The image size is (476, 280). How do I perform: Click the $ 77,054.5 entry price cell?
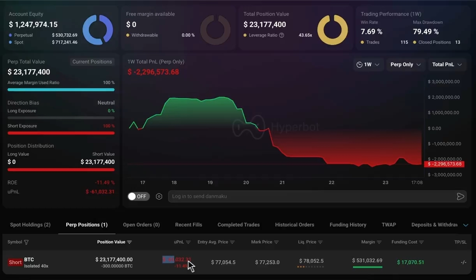pos(223,262)
